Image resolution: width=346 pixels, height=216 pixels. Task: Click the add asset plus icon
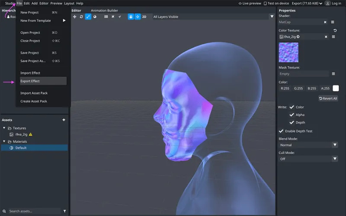click(64, 120)
